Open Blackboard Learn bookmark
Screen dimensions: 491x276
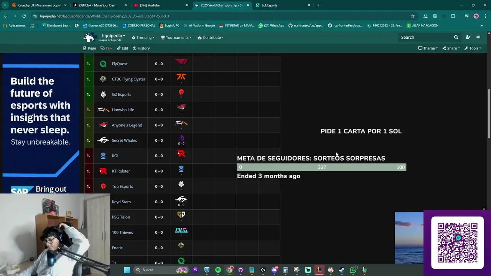(x=56, y=26)
